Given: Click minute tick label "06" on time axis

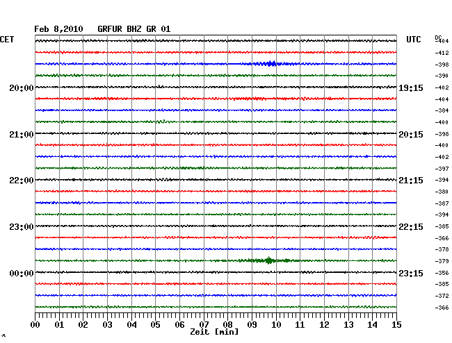Looking at the screenshot, I should pyautogui.click(x=179, y=325).
